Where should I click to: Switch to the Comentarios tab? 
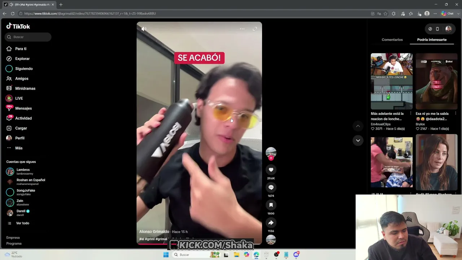pos(392,40)
